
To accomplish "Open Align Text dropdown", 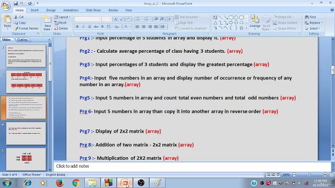I will (x=185, y=22).
